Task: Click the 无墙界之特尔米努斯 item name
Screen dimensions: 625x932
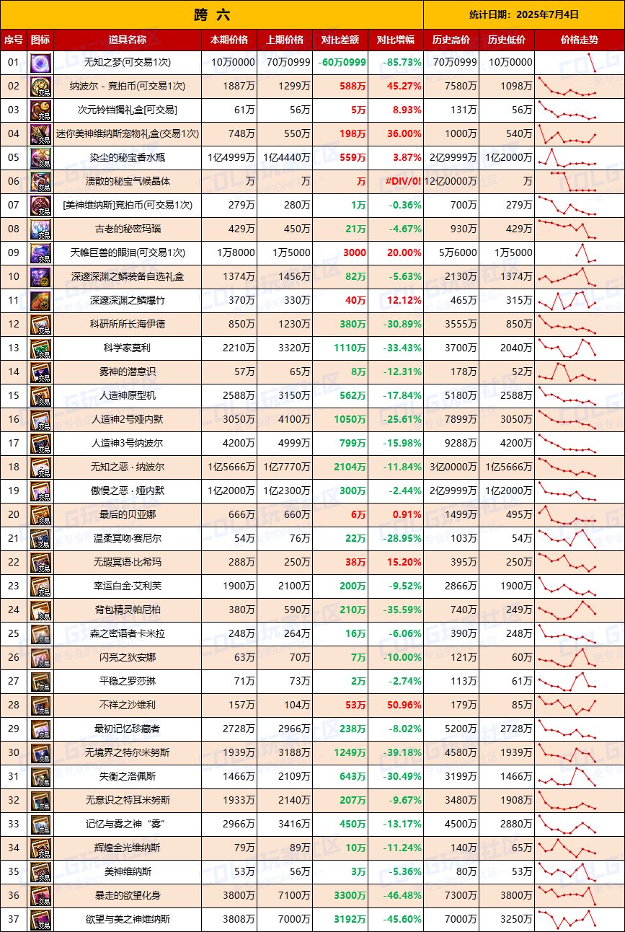Action: (128, 753)
